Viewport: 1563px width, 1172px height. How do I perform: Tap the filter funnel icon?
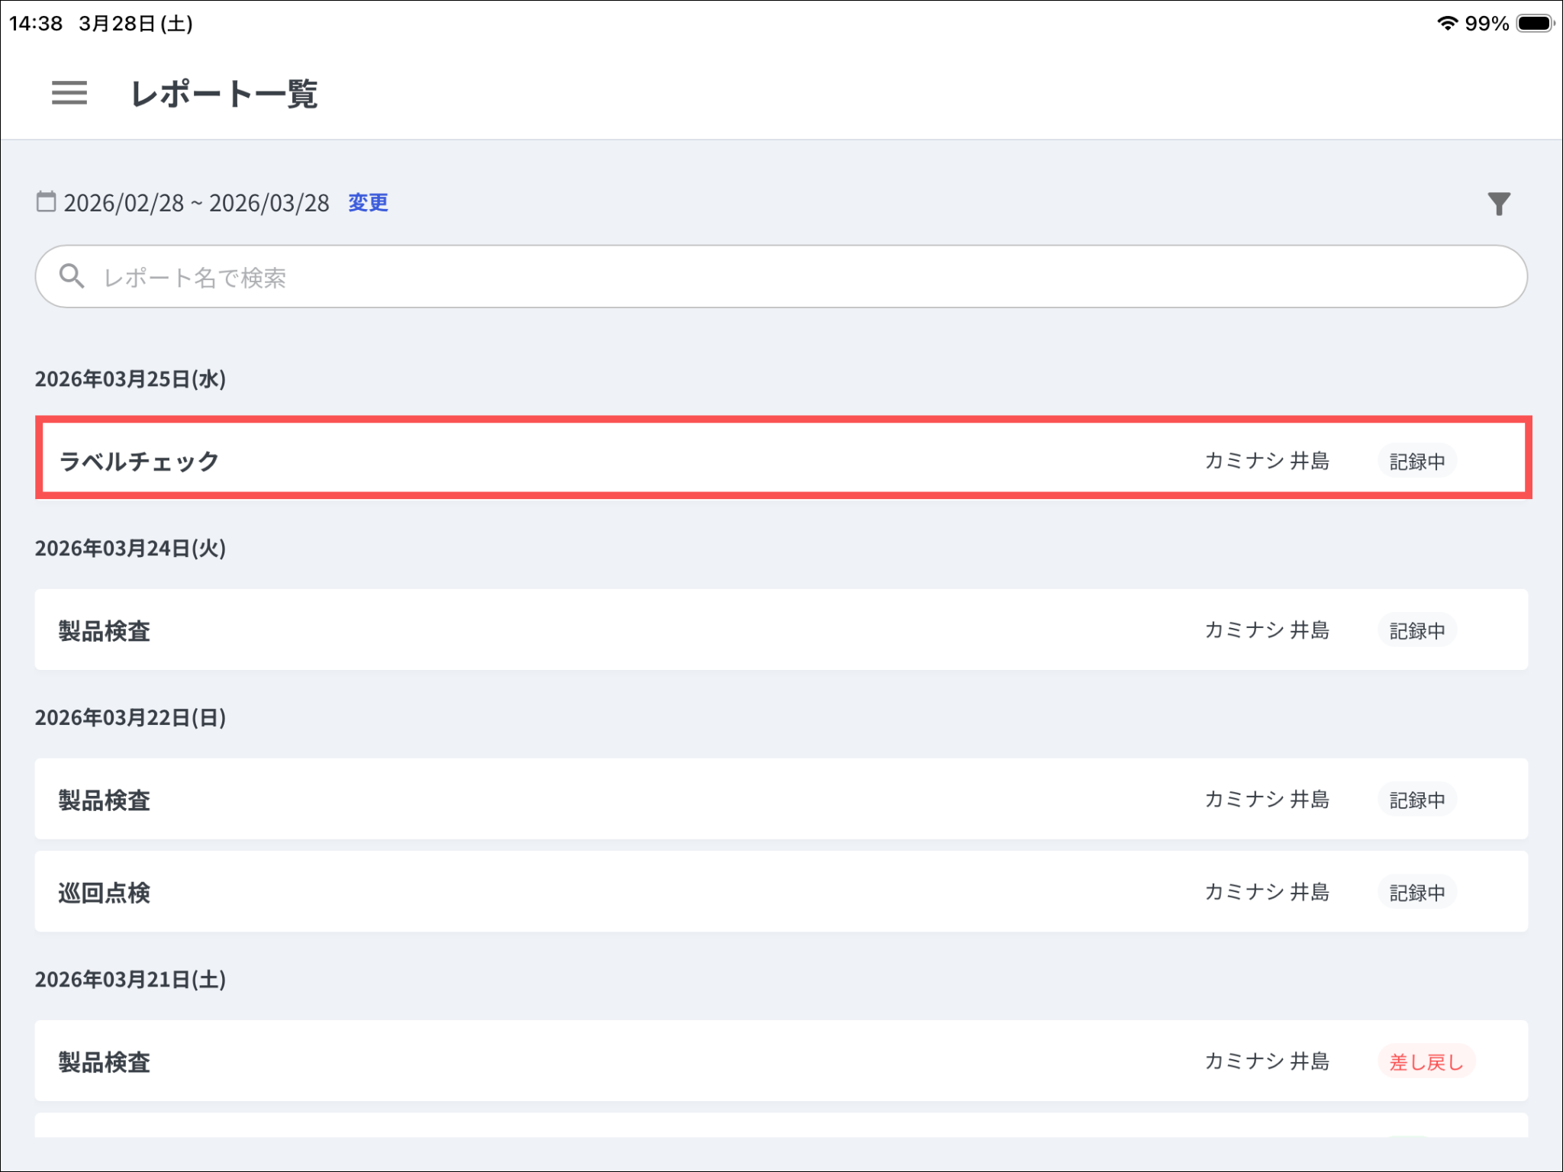[1498, 203]
